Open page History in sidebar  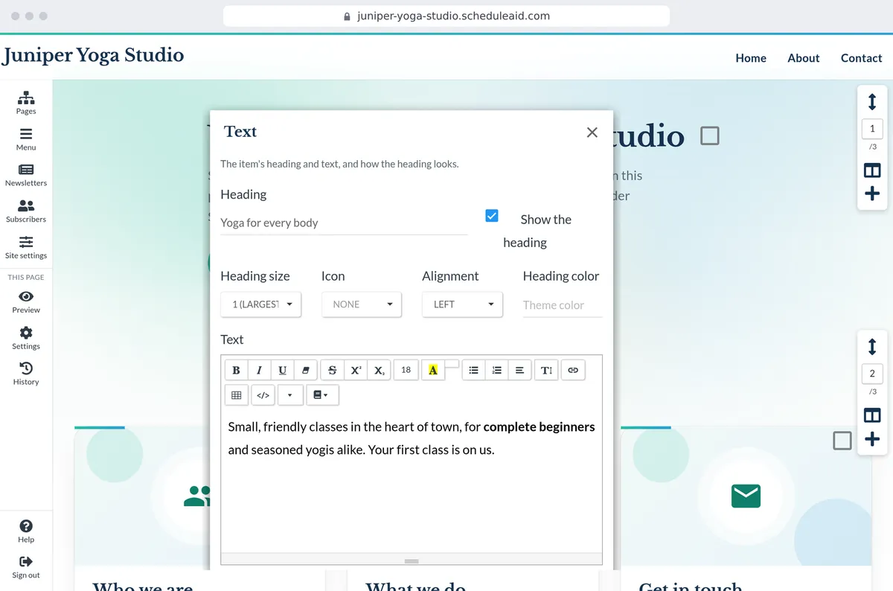coord(26,374)
